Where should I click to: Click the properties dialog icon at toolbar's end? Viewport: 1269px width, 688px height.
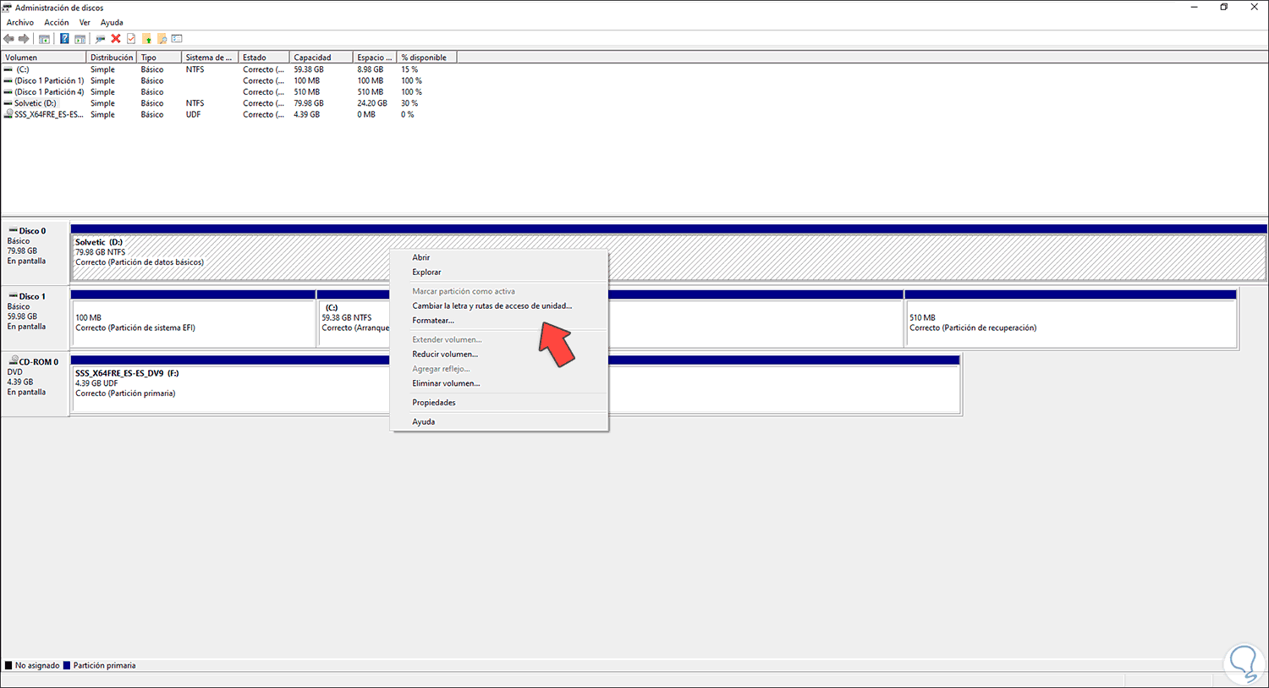point(177,38)
